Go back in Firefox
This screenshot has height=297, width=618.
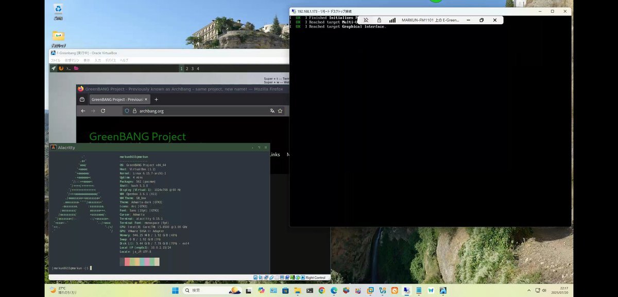(83, 111)
